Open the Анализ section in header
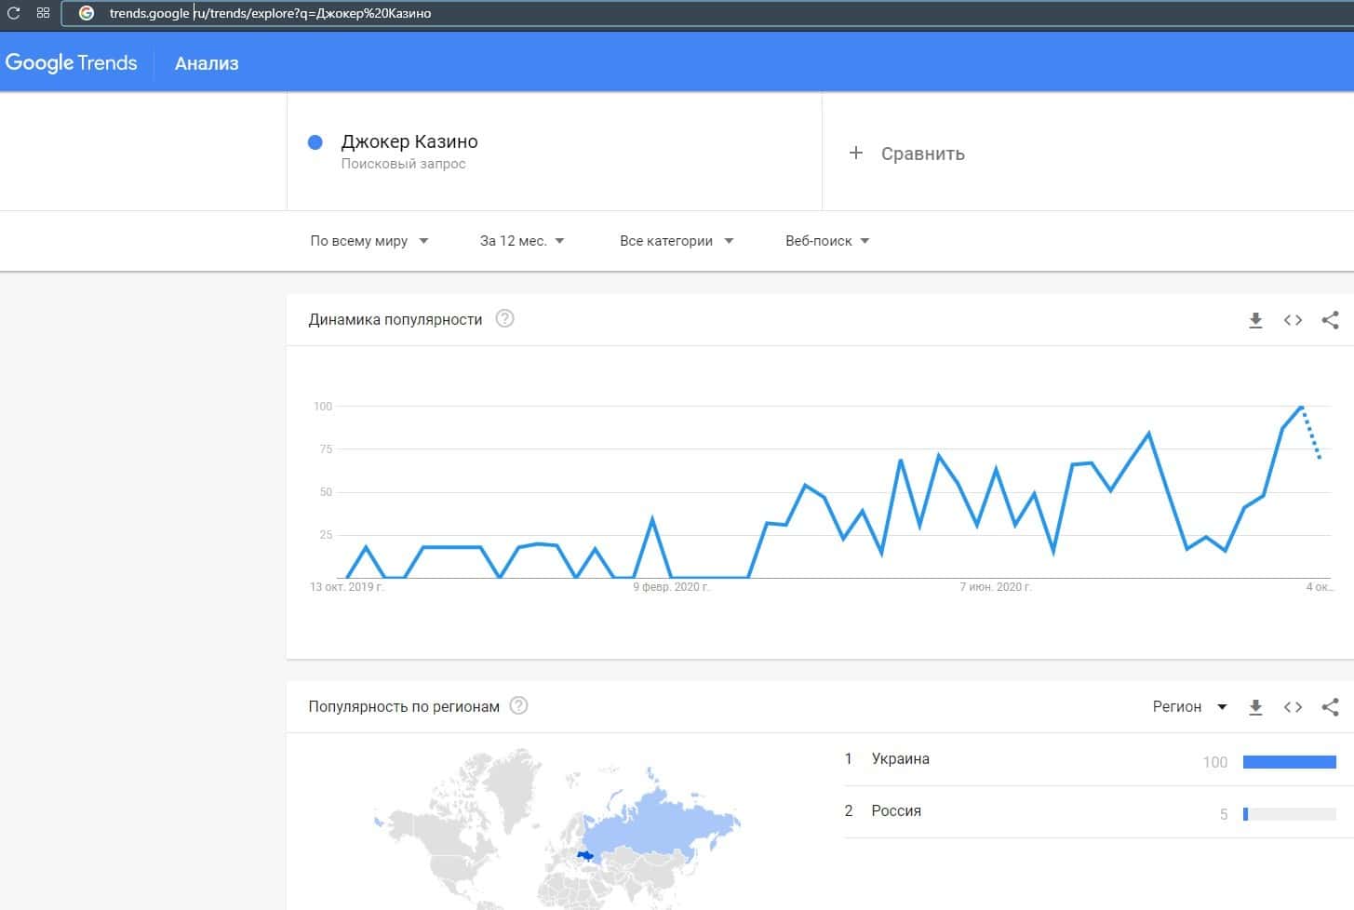 pyautogui.click(x=207, y=63)
